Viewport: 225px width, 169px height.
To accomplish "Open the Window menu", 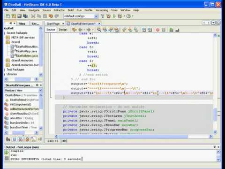I will (125, 10).
